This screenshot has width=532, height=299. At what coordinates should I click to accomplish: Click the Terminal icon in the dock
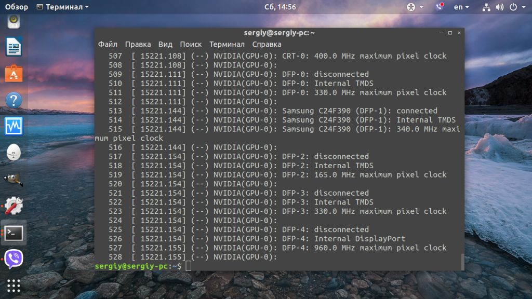[14, 233]
